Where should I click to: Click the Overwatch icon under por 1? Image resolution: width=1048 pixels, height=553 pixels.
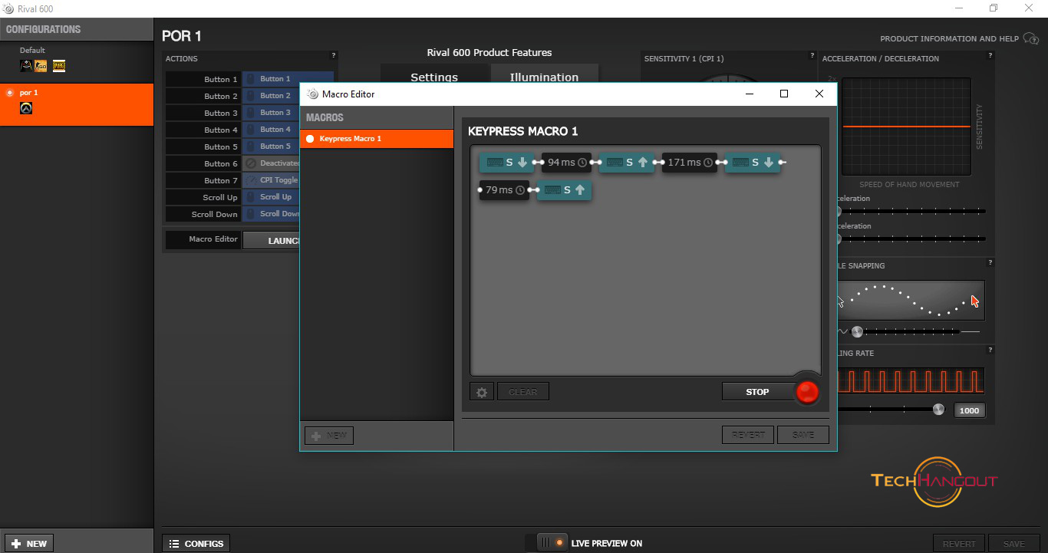tap(26, 108)
